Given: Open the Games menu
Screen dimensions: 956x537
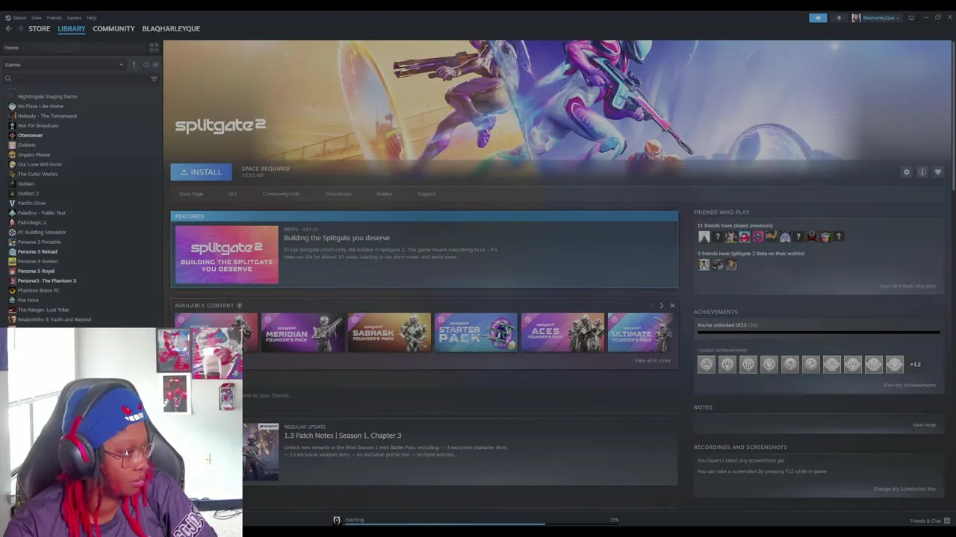Looking at the screenshot, I should click(x=74, y=18).
